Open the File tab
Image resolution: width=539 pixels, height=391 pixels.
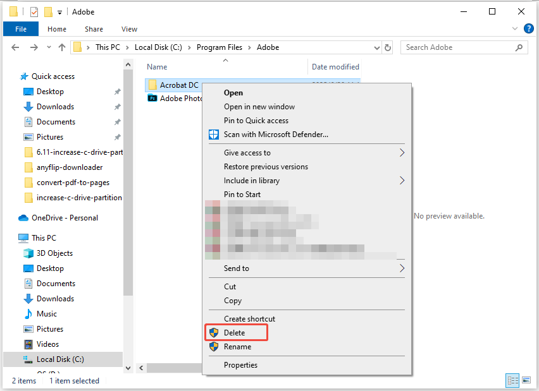pos(21,29)
